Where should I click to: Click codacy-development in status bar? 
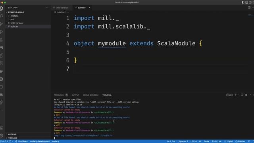click(x=40, y=141)
